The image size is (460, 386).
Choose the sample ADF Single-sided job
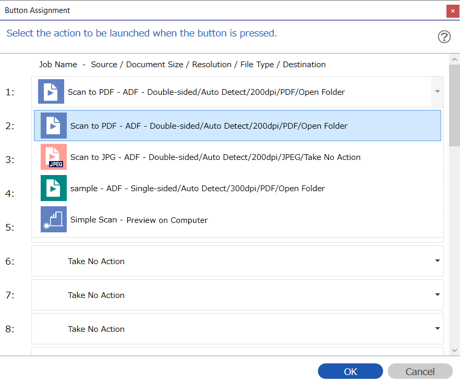point(238,188)
